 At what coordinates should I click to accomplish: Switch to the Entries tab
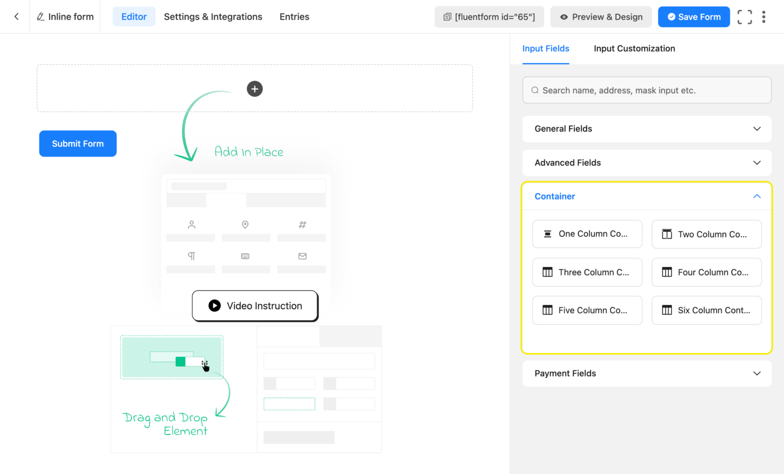pyautogui.click(x=294, y=16)
